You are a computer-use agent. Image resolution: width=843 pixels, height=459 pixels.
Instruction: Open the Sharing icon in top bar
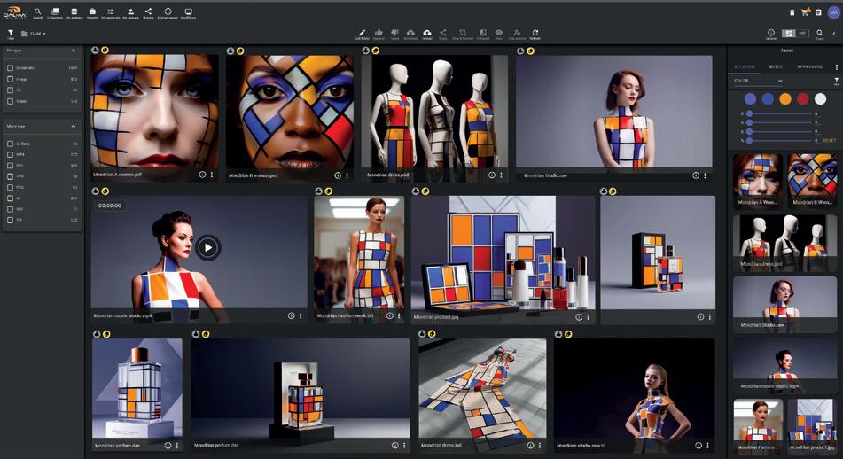(148, 13)
